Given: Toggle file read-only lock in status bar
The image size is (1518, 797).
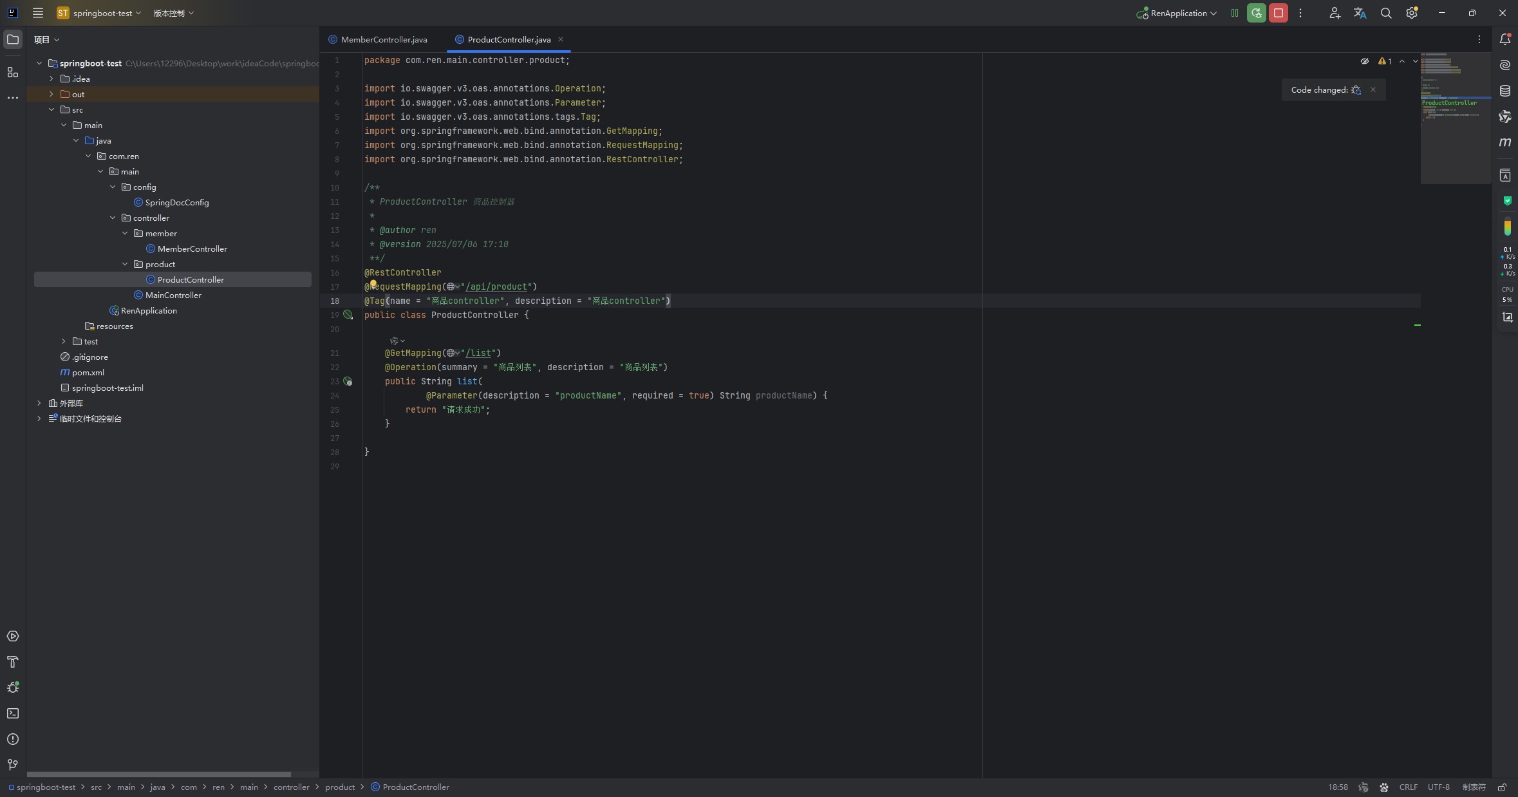Looking at the screenshot, I should [1502, 787].
